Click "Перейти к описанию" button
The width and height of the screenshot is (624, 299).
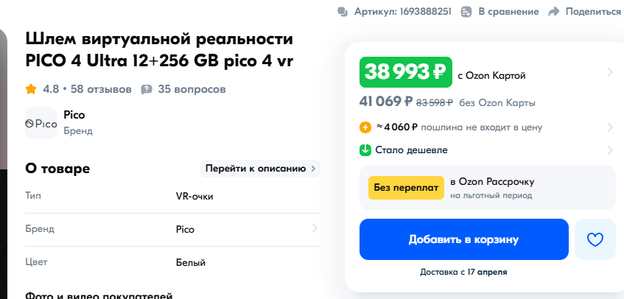point(261,169)
